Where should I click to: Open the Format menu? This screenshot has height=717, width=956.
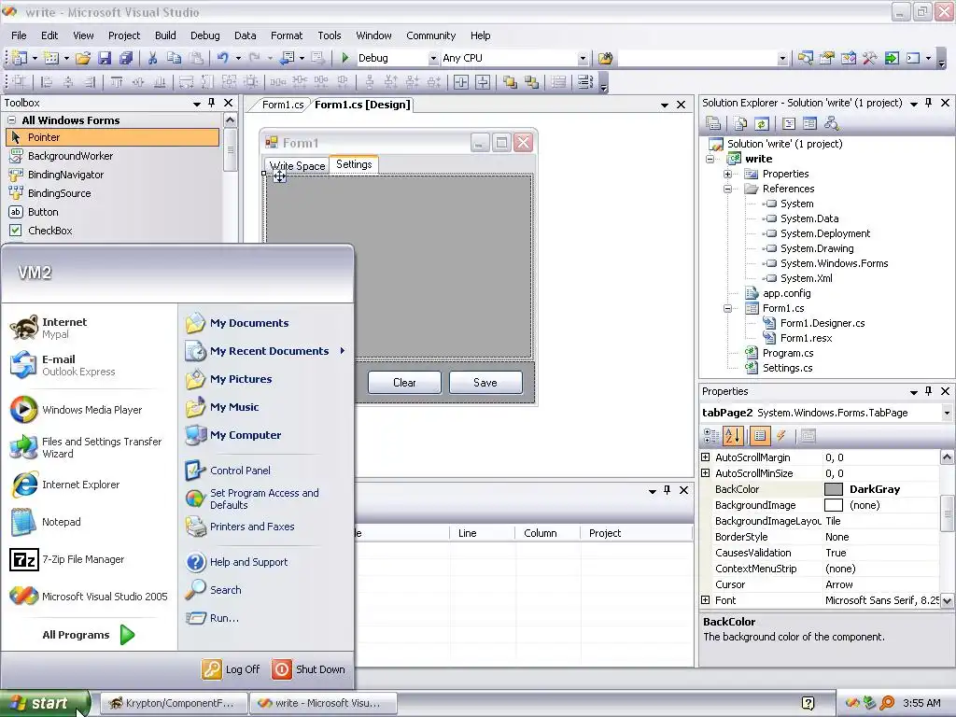coord(287,35)
